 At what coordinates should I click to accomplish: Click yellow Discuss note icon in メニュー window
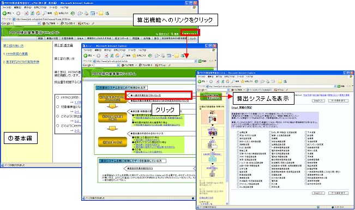click(177, 56)
